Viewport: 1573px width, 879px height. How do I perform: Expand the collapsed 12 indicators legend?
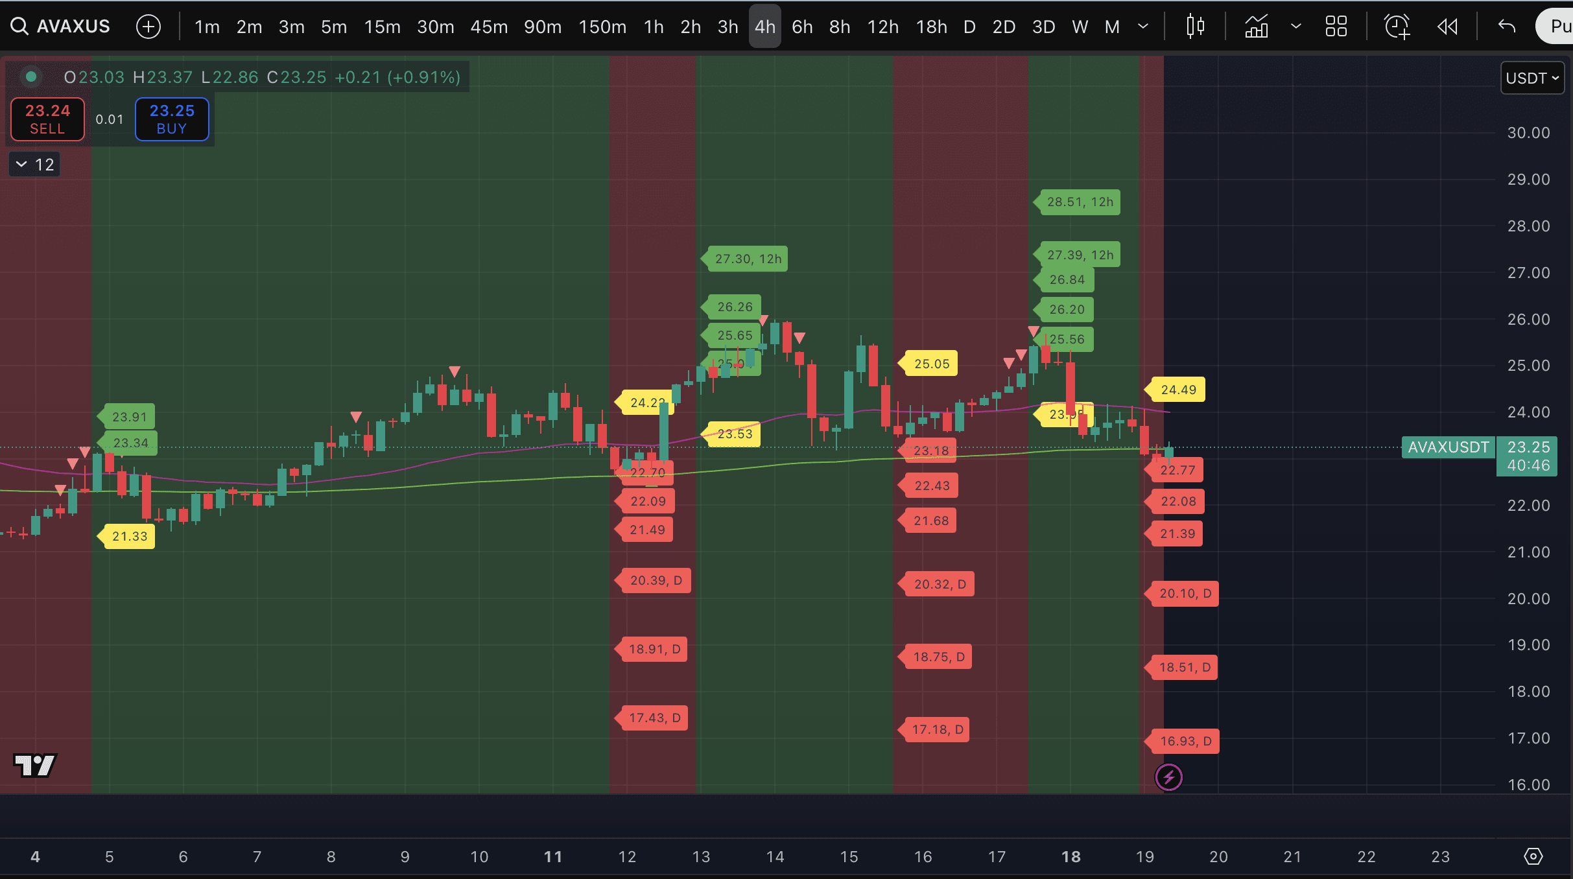tap(34, 165)
